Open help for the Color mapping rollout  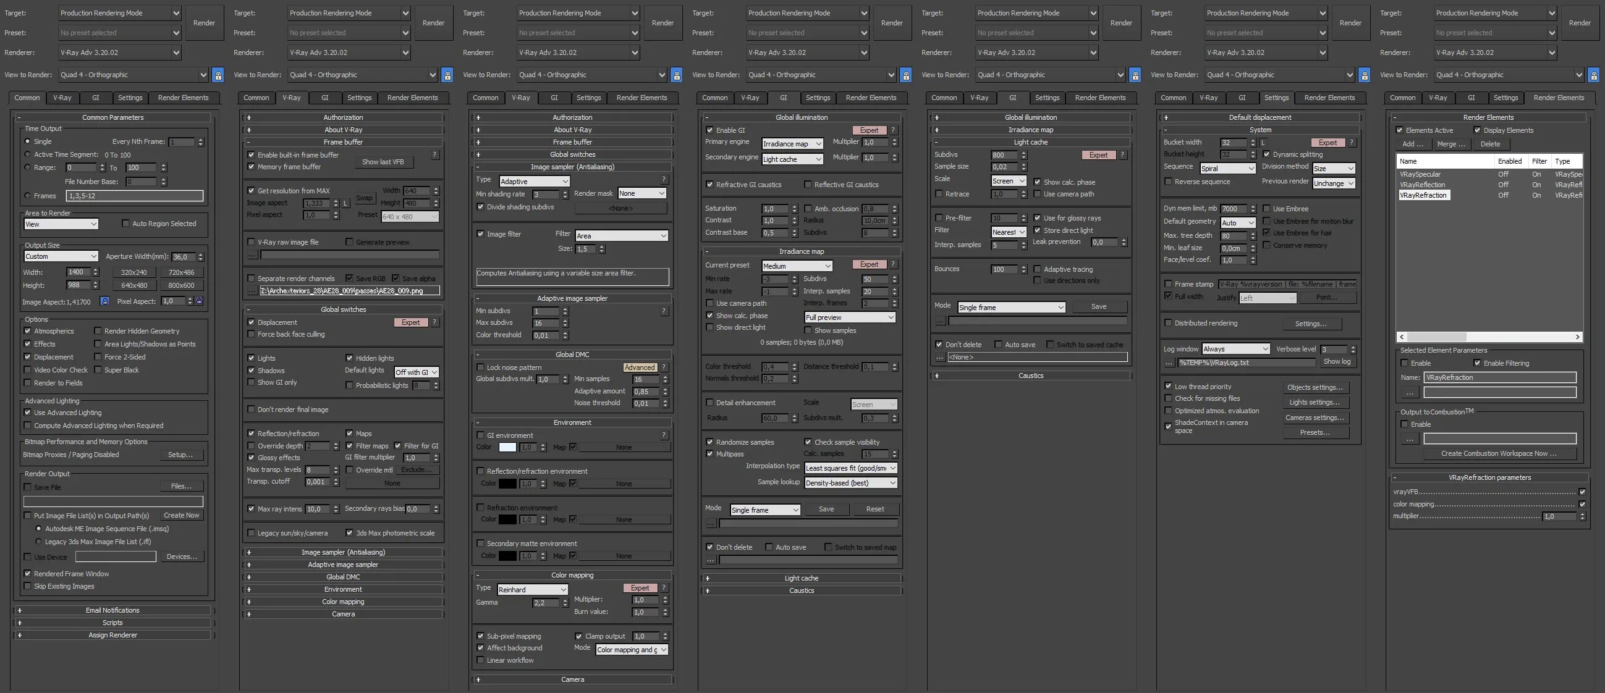pos(664,588)
